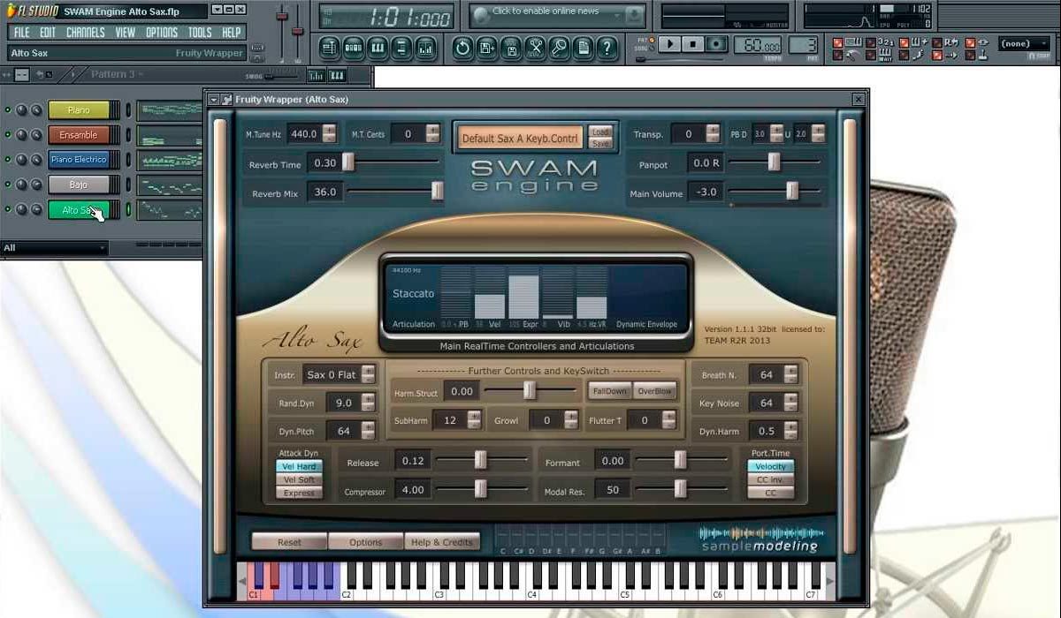
Task: Click the Main Volume slider handle
Action: 792,191
